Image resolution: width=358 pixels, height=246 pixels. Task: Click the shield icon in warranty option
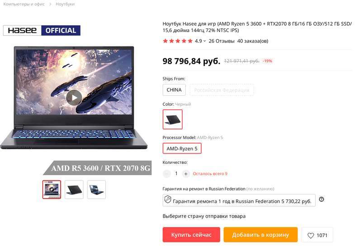pyautogui.click(x=168, y=199)
